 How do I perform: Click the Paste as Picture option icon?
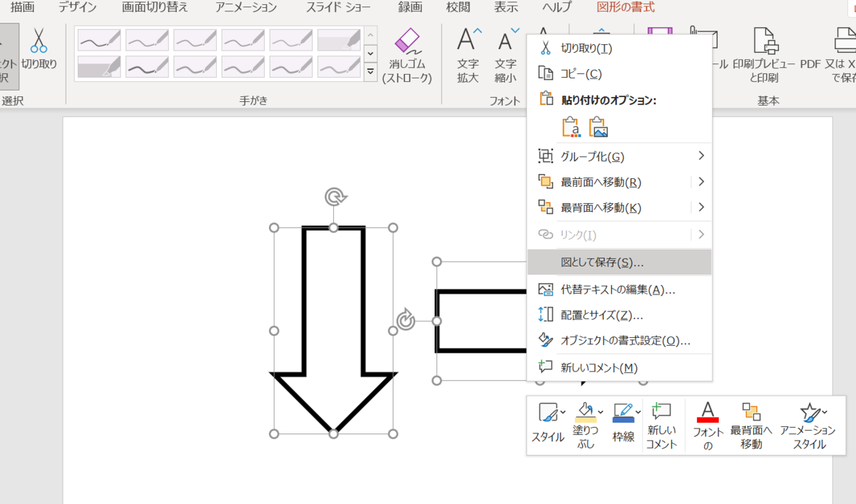(x=598, y=127)
